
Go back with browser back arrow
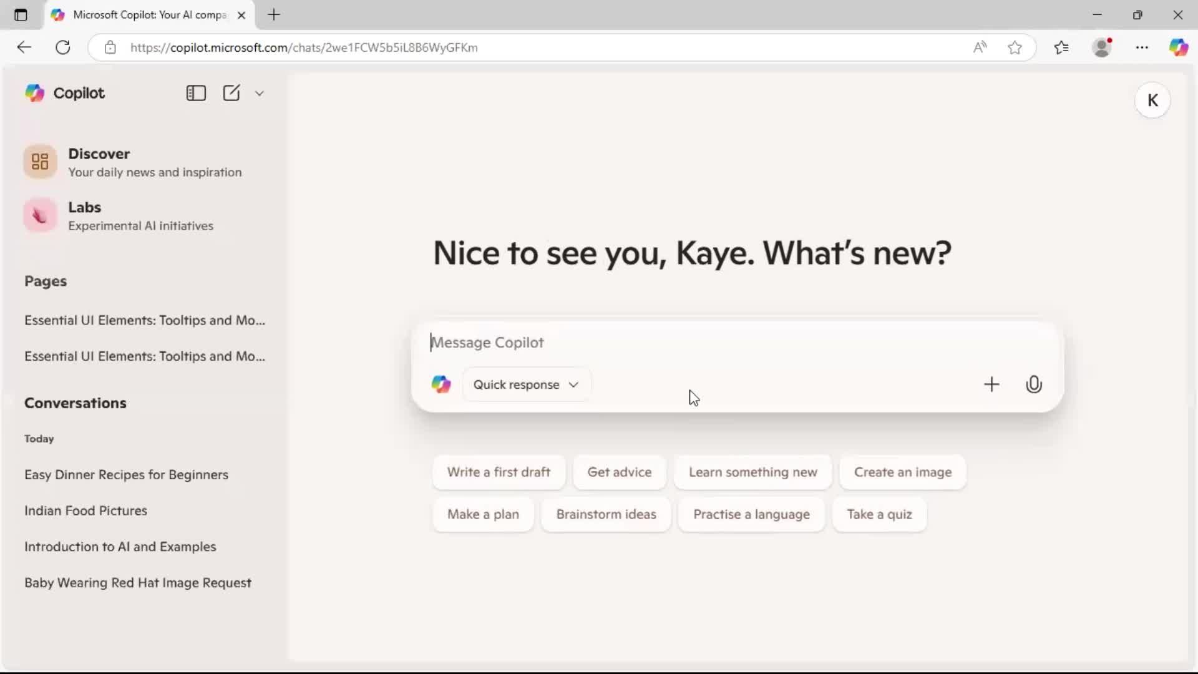(24, 47)
